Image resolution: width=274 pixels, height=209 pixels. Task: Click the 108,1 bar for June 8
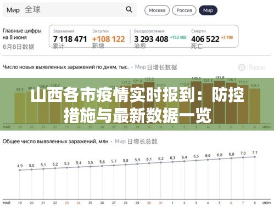[x=255, y=106]
